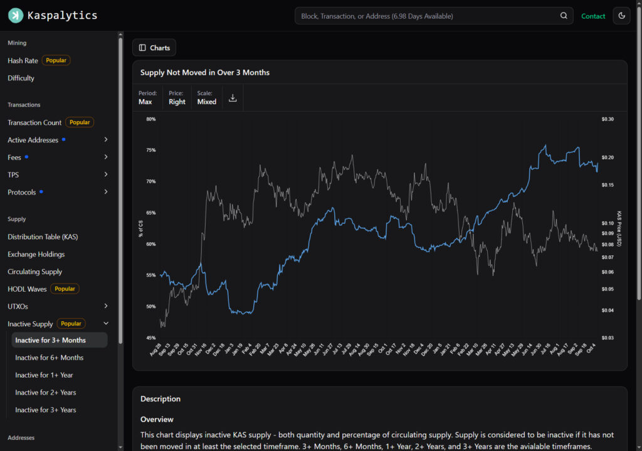This screenshot has height=451, width=642.
Task: Expand the Fees chevron
Action: (x=106, y=157)
